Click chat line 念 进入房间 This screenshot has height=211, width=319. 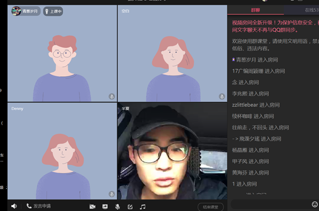coord(245,82)
